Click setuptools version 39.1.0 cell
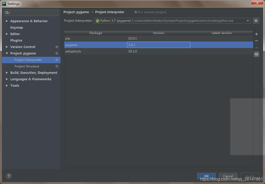The image size is (265, 184). click(159, 51)
